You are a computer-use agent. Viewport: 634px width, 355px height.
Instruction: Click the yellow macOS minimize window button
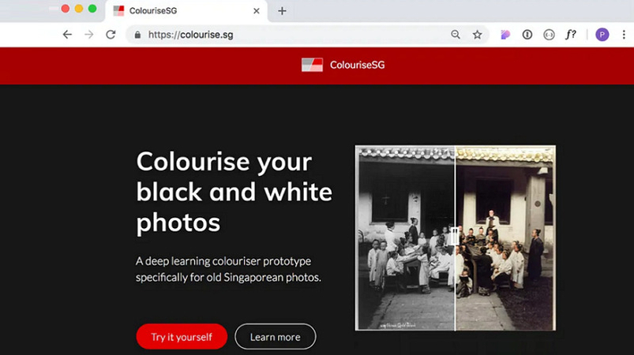79,9
